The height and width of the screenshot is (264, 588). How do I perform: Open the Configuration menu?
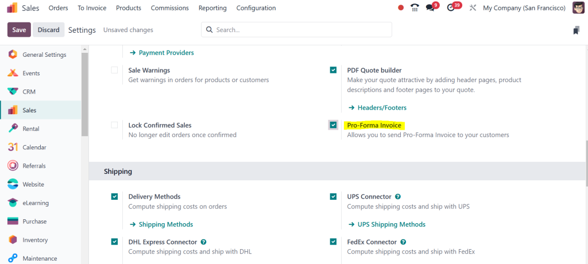pos(256,8)
